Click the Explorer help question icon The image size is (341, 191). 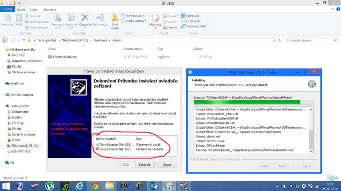(338, 9)
